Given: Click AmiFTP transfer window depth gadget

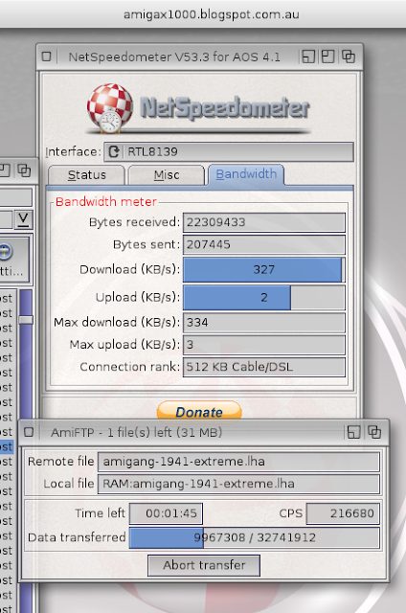Looking at the screenshot, I should point(374,432).
